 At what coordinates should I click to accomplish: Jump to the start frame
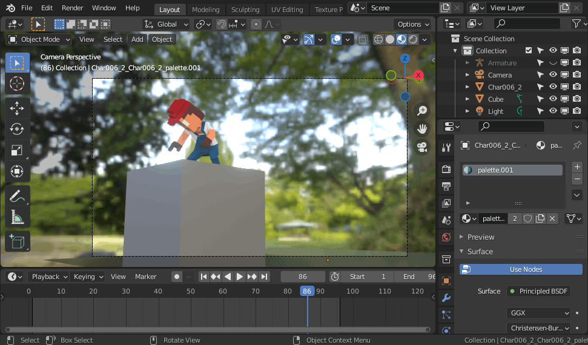[x=203, y=277]
